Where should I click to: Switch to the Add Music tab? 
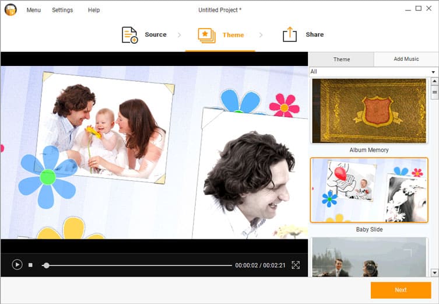406,59
